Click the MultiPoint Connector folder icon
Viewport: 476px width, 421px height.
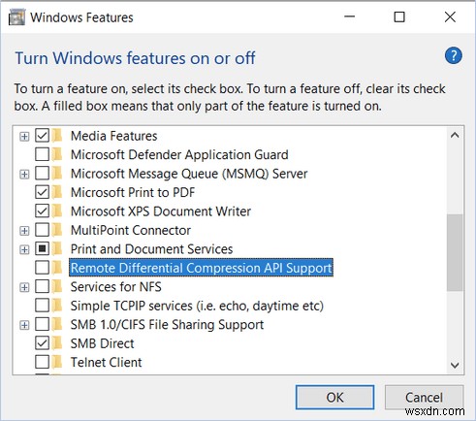(x=57, y=230)
